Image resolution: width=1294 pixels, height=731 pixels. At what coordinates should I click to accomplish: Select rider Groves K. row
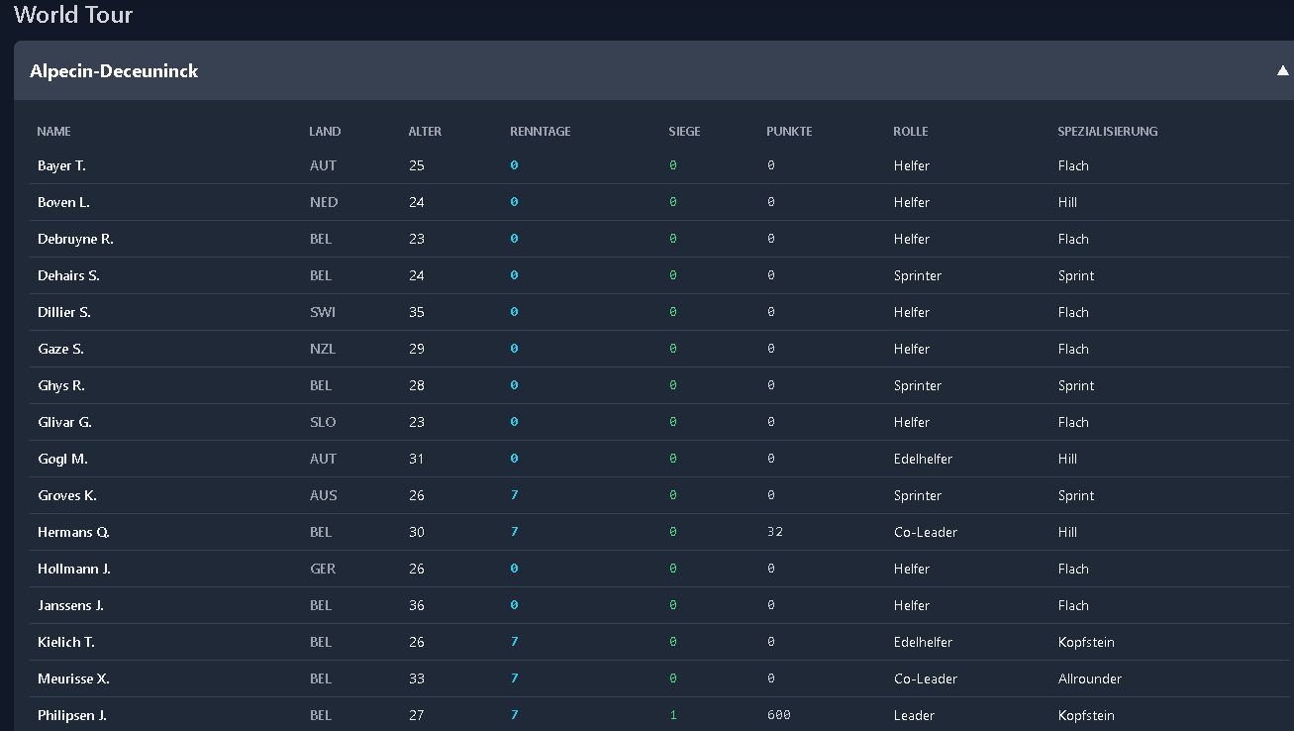(x=67, y=495)
